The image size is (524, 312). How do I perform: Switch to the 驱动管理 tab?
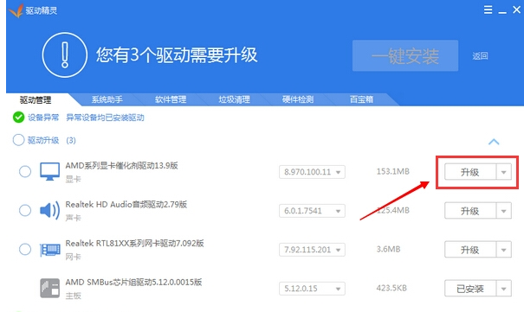(36, 99)
